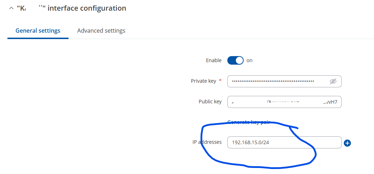The height and width of the screenshot is (174, 374).
Task: Open the Advanced settings tab
Action: [x=101, y=31]
